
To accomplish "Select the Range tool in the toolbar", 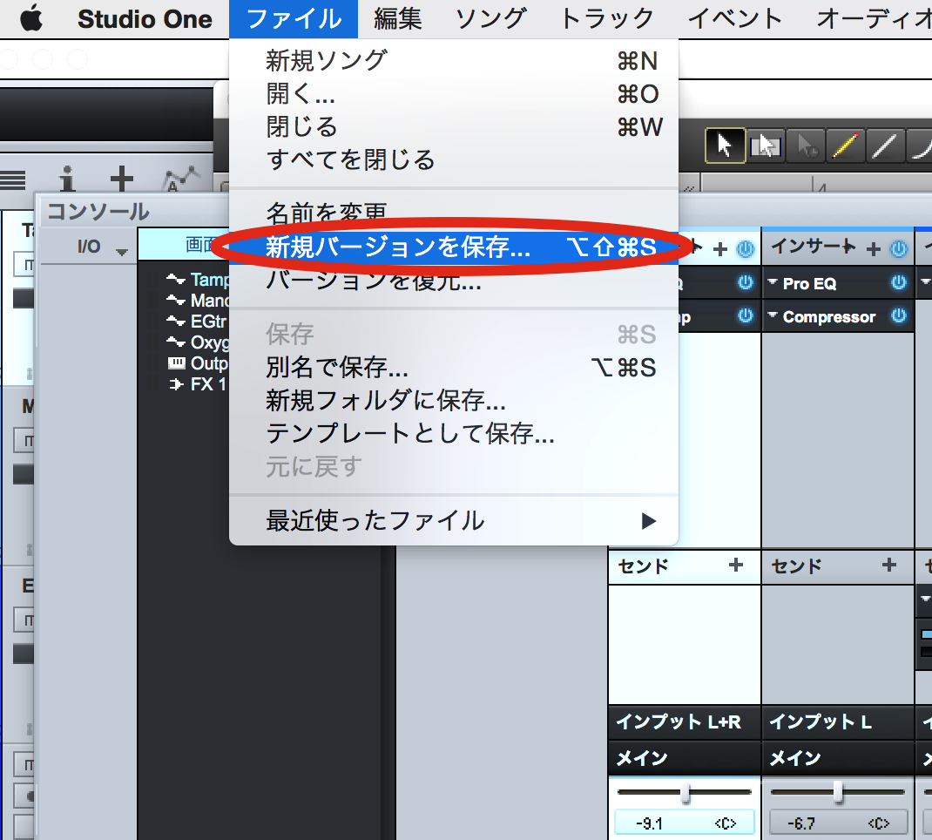I will [x=765, y=145].
